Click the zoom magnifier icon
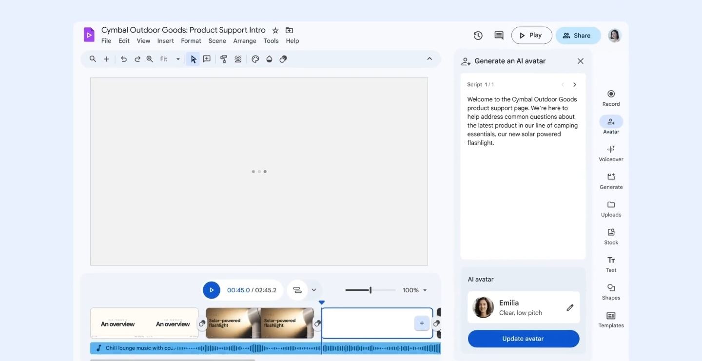 [x=150, y=59]
